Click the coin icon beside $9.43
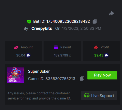 [106, 55]
